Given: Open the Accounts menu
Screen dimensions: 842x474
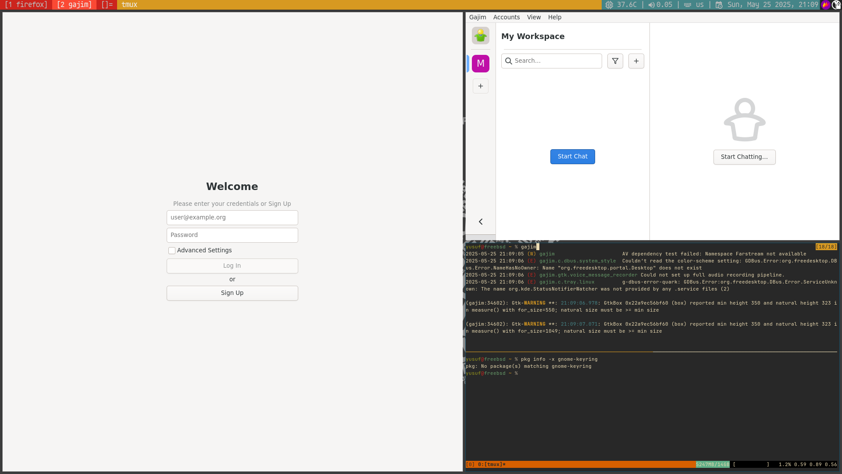Looking at the screenshot, I should point(507,17).
